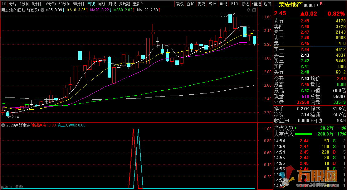Click the 2.14 low price label on chart
Image resolution: width=347 pixels, height=190 pixels.
[15, 117]
